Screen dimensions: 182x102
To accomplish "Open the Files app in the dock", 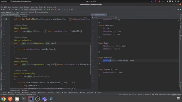I will point(17,99).
